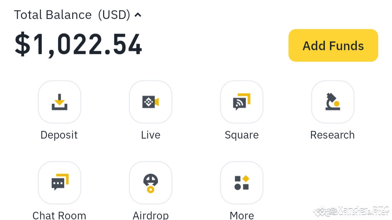Viewport: 392px width, 220px height.
Task: Select the Airdrop text label
Action: pyautogui.click(x=151, y=215)
